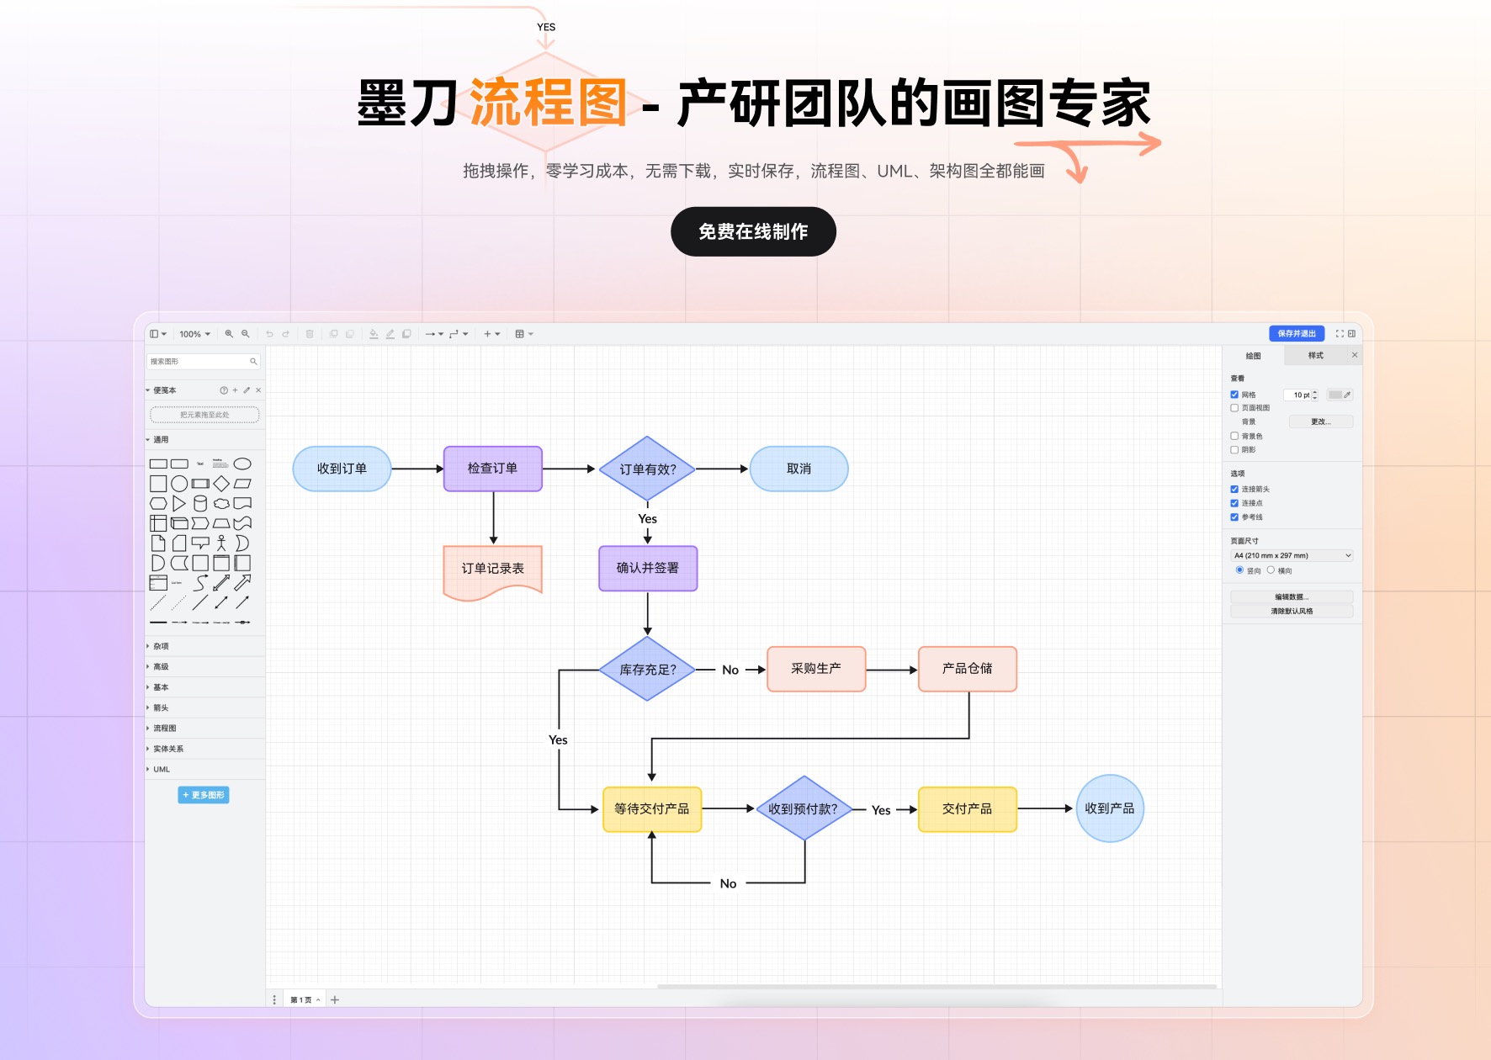Click the line color pencil icon
Viewport: 1491px width, 1060px height.
pyautogui.click(x=390, y=334)
